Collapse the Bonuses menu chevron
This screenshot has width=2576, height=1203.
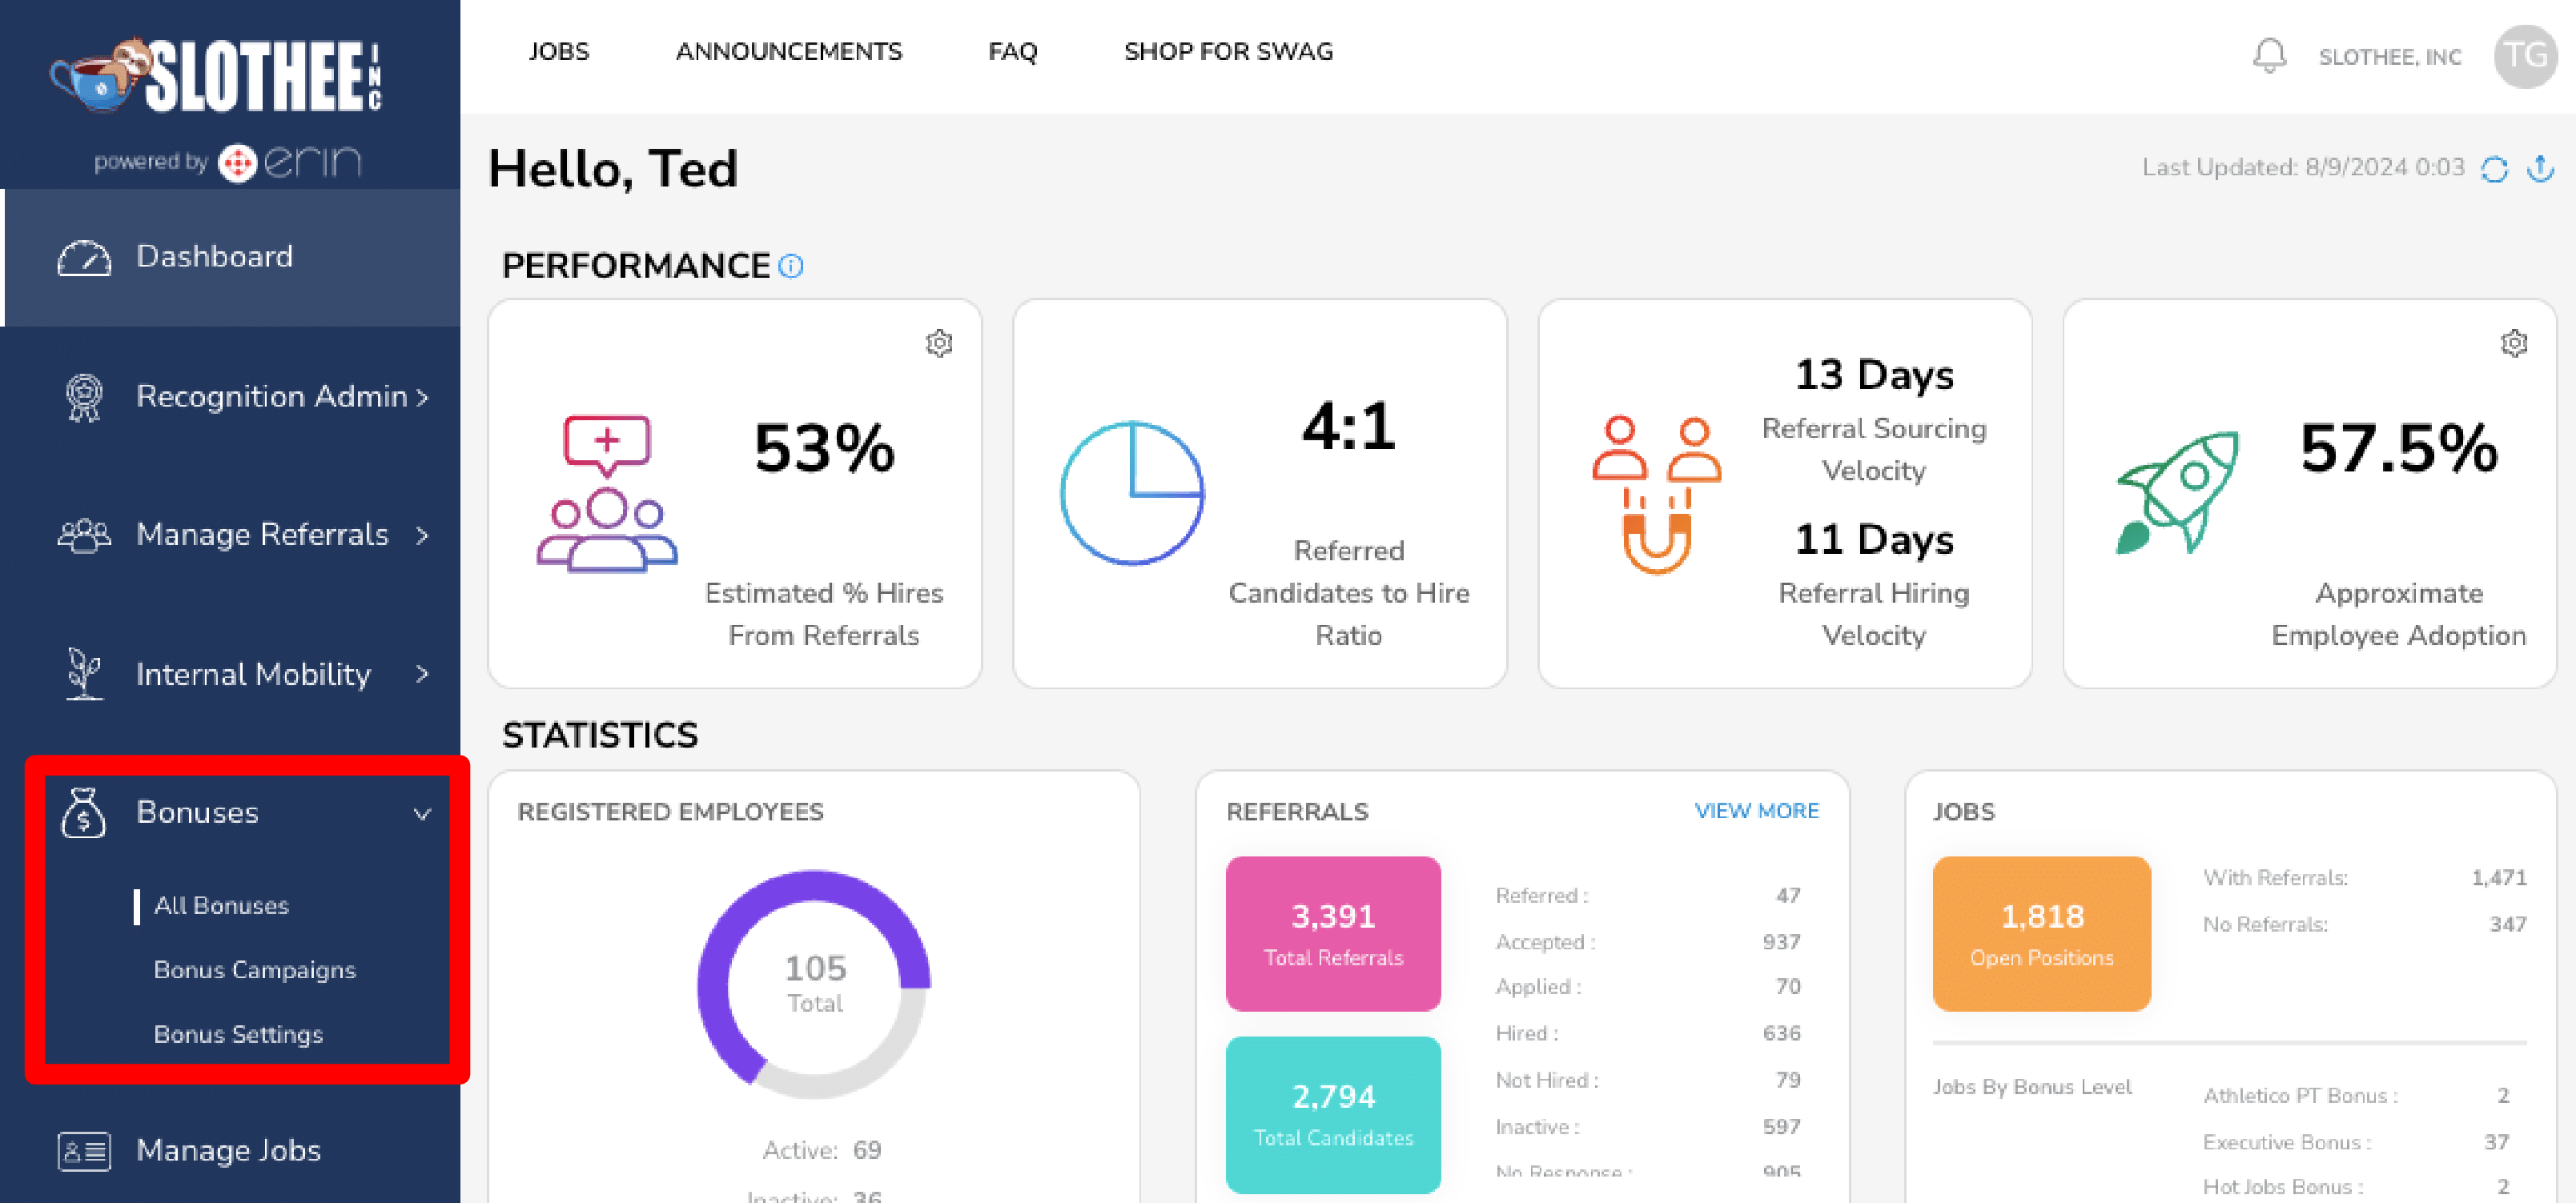click(x=423, y=813)
